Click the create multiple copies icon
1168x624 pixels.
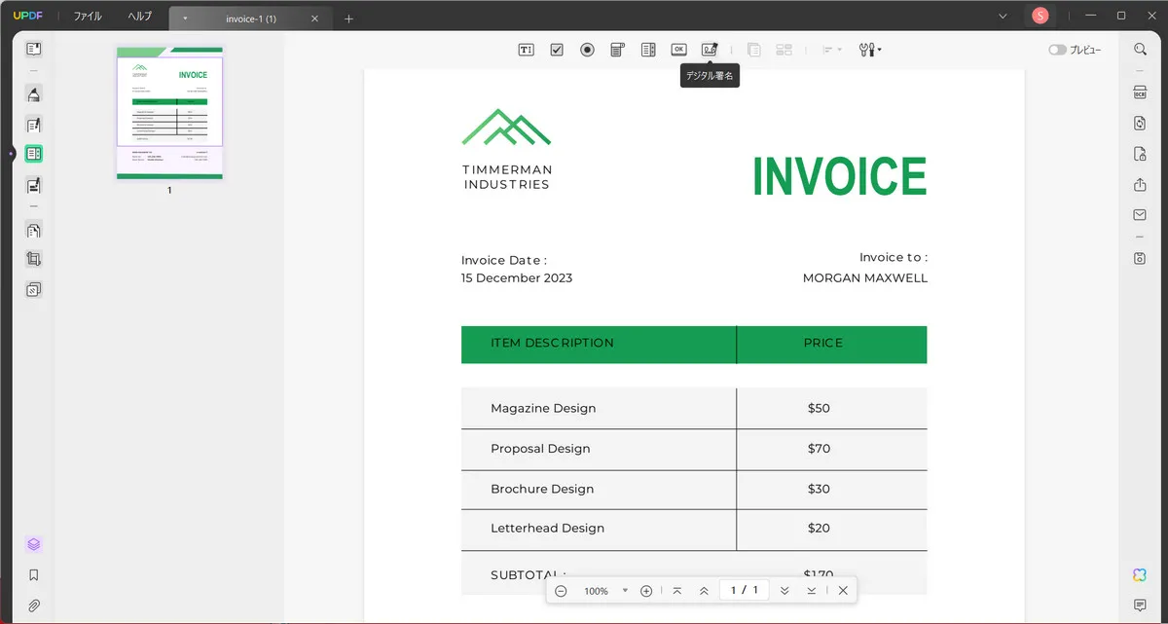(784, 50)
